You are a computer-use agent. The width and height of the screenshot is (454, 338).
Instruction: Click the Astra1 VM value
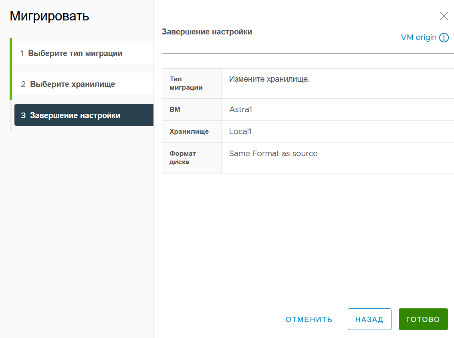coord(240,109)
